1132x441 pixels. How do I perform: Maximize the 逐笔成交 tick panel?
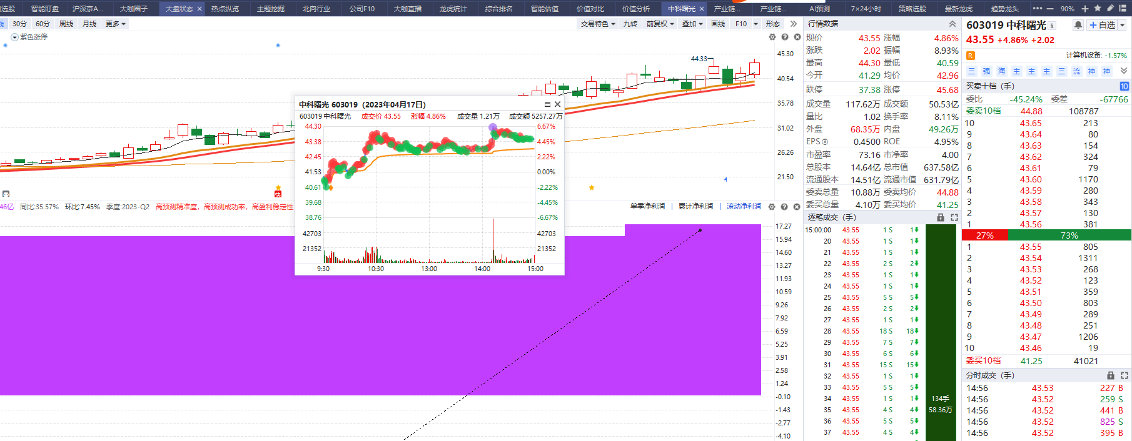(954, 217)
